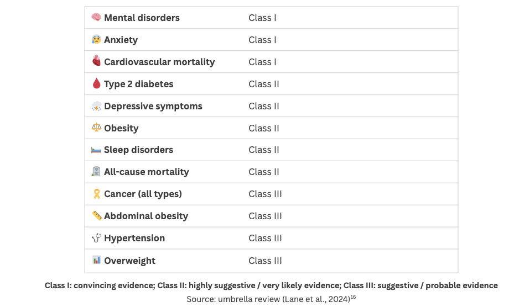Viewport: 530px width, 307px height.
Task: Click the bar chart icon beside Overweight
Action: coord(97,260)
